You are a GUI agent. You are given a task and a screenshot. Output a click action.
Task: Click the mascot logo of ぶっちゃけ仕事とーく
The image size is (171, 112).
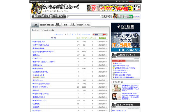coord(36,8)
